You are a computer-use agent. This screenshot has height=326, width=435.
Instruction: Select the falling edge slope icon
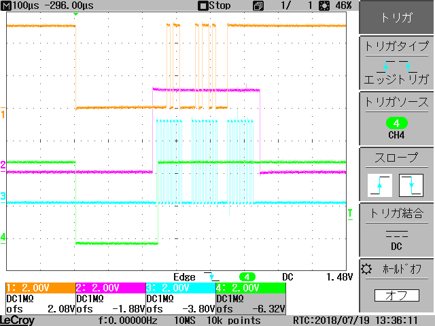[x=411, y=185]
